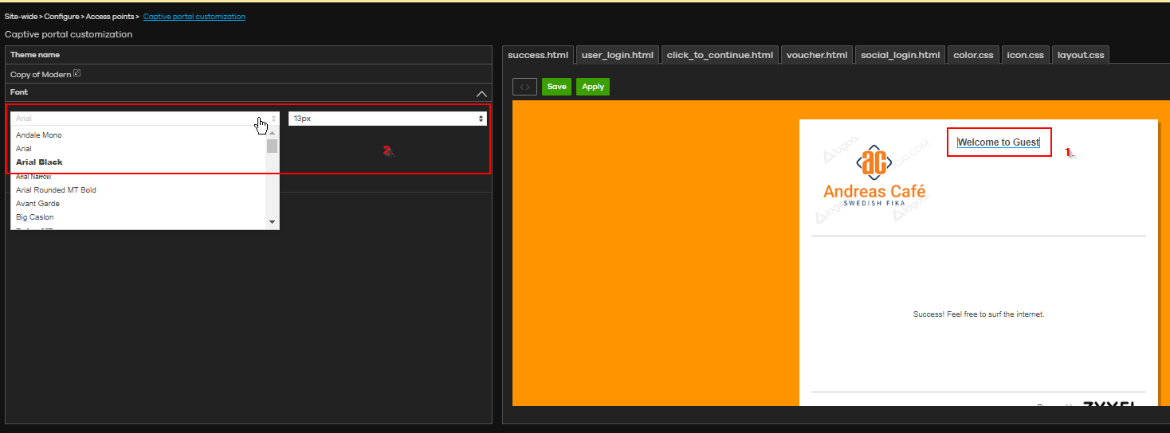Click the font list scrollbar thumb
The image size is (1170, 433).
click(x=272, y=146)
